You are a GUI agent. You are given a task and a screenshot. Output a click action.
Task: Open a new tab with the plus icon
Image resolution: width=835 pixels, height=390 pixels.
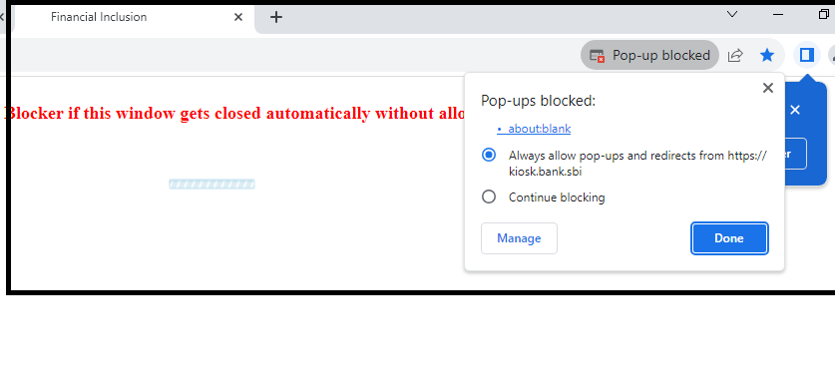point(276,17)
